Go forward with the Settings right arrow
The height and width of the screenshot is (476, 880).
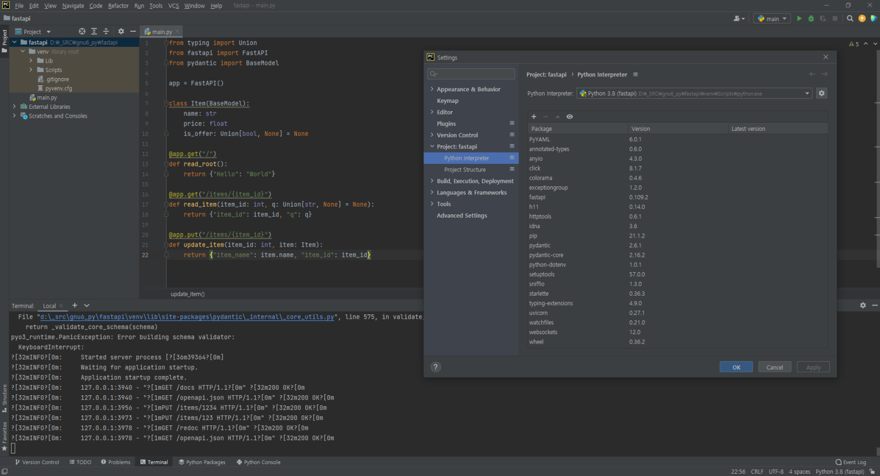pos(824,74)
